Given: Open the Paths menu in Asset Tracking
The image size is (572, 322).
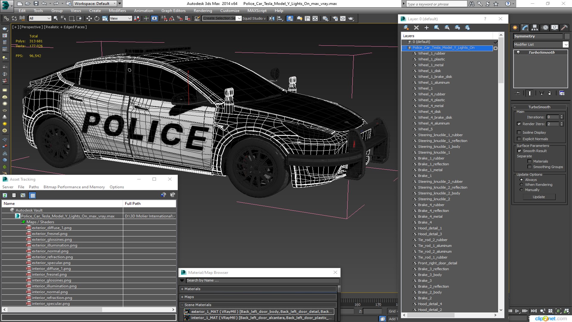Looking at the screenshot, I should 34,187.
